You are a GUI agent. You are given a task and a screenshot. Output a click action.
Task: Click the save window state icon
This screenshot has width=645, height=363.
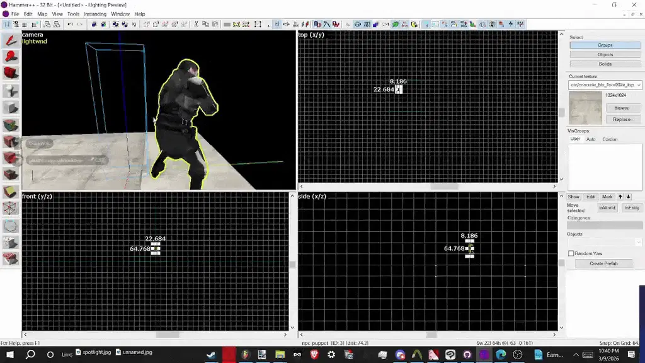(x=57, y=25)
